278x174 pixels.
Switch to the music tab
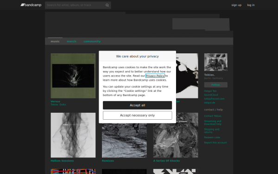pos(55,41)
